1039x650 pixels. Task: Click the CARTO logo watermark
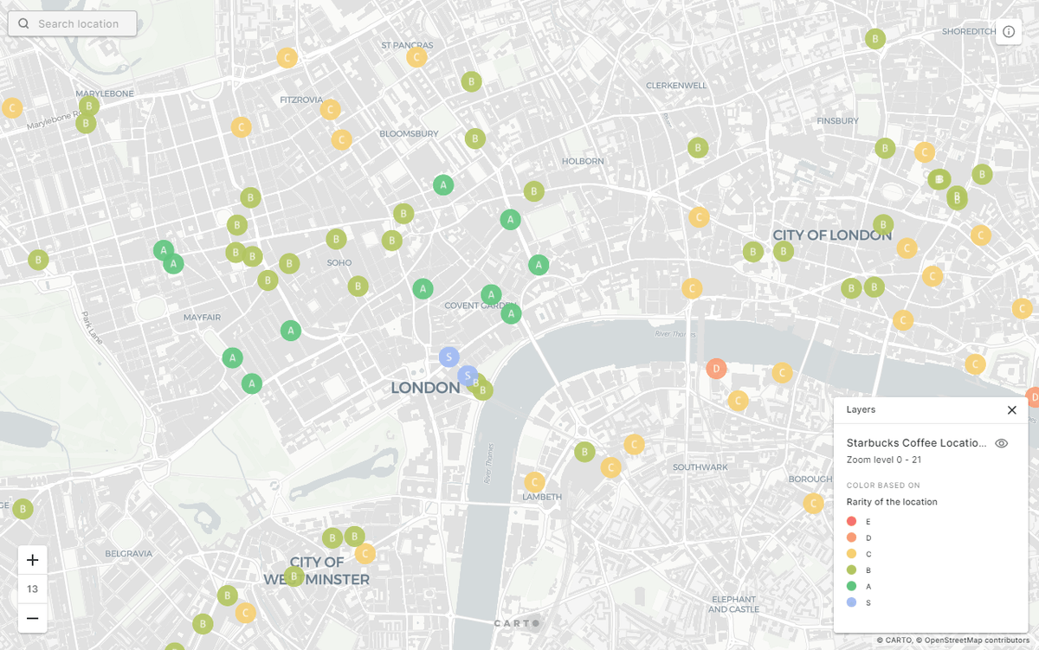(517, 623)
